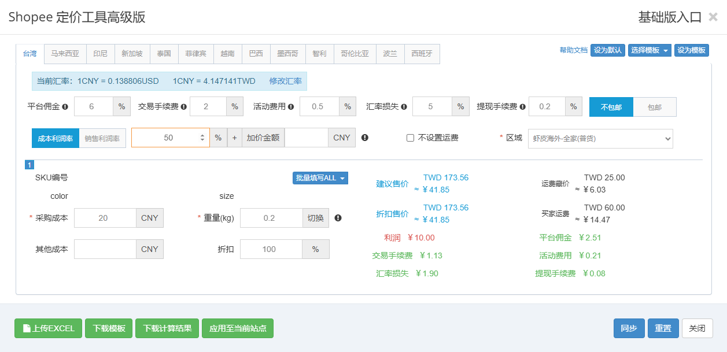Click the profit rate input showing 50

170,138
